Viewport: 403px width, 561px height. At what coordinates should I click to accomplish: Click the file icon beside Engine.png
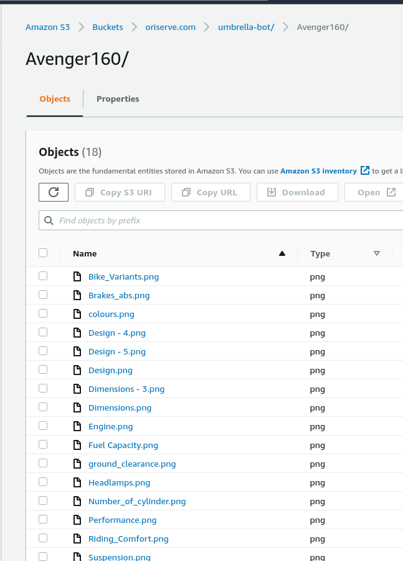pyautogui.click(x=77, y=426)
